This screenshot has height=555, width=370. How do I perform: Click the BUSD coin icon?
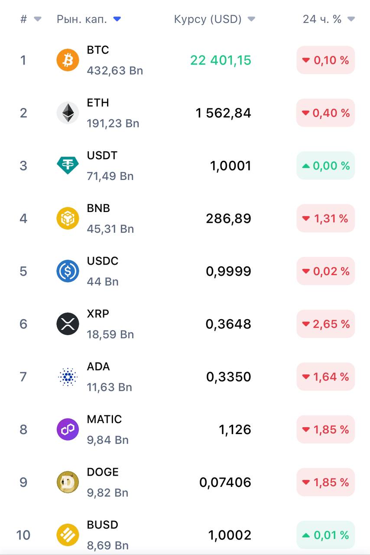click(68, 535)
